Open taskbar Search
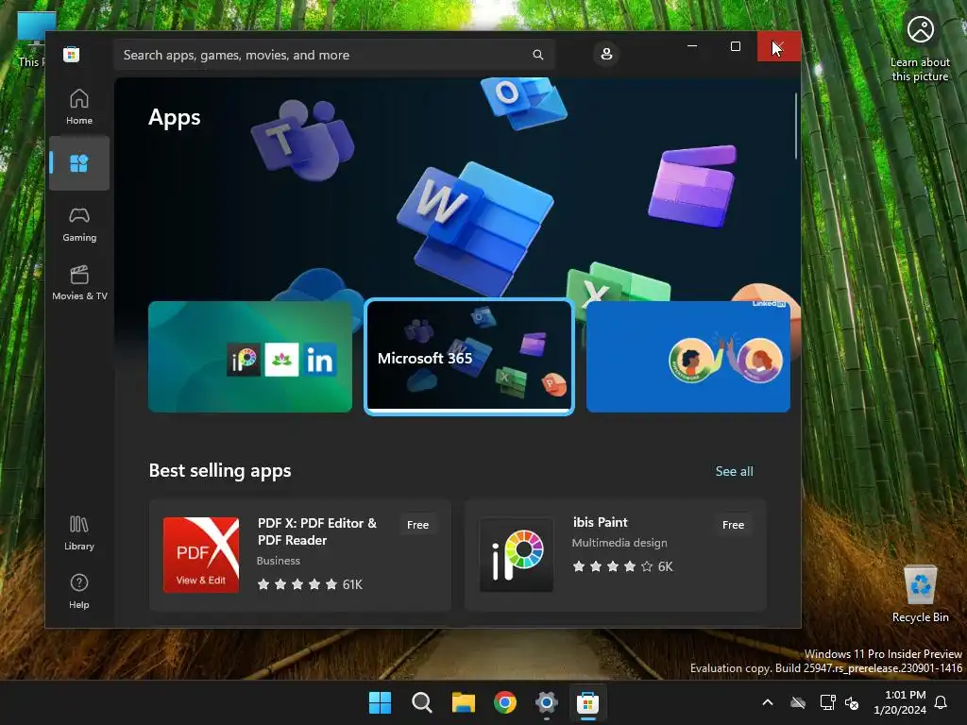 [x=422, y=702]
